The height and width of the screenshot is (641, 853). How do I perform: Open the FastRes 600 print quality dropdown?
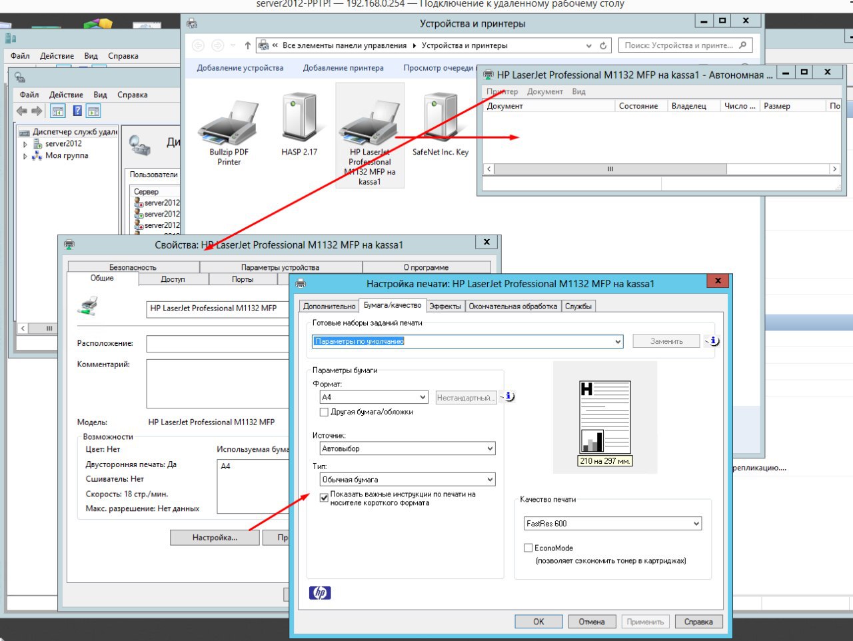coord(696,524)
